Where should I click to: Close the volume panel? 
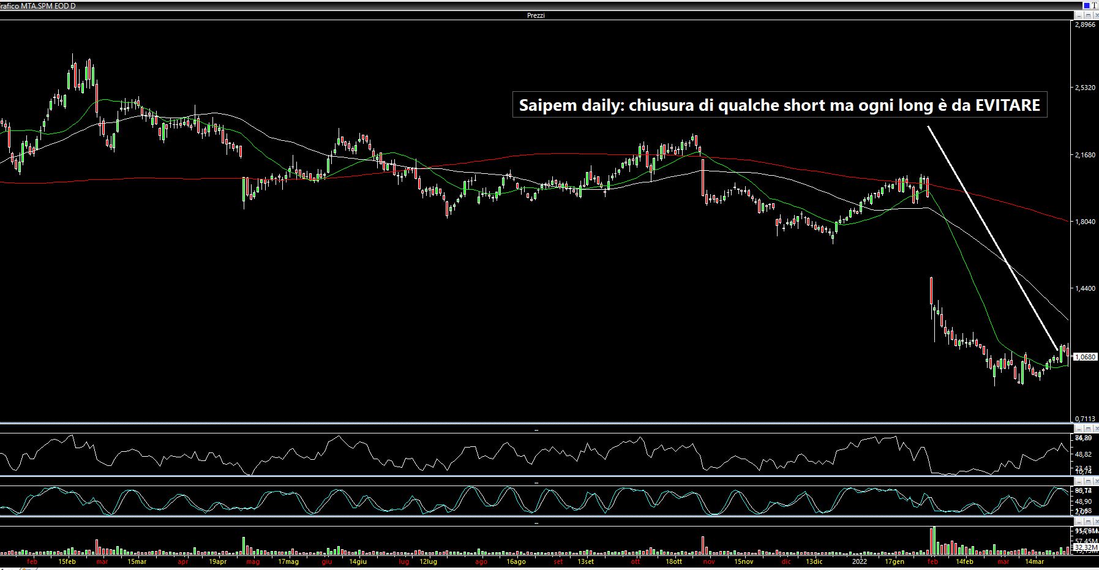pos(1096,521)
